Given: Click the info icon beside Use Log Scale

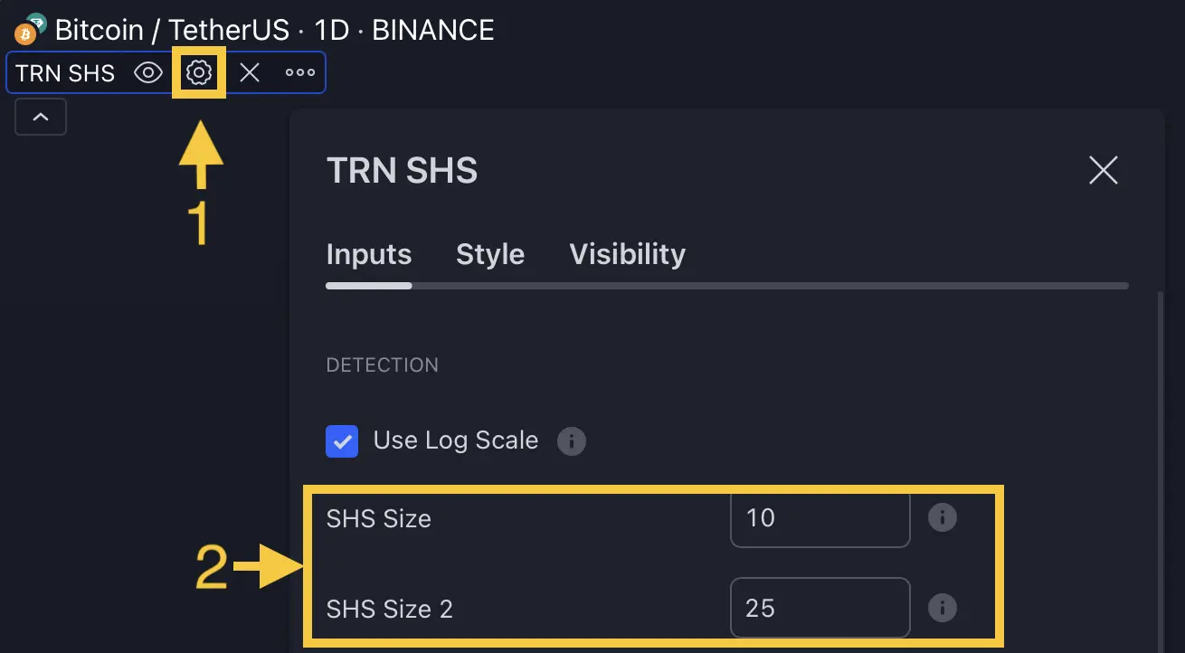Looking at the screenshot, I should pyautogui.click(x=571, y=441).
